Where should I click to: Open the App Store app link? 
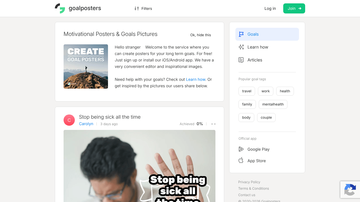[x=252, y=161]
